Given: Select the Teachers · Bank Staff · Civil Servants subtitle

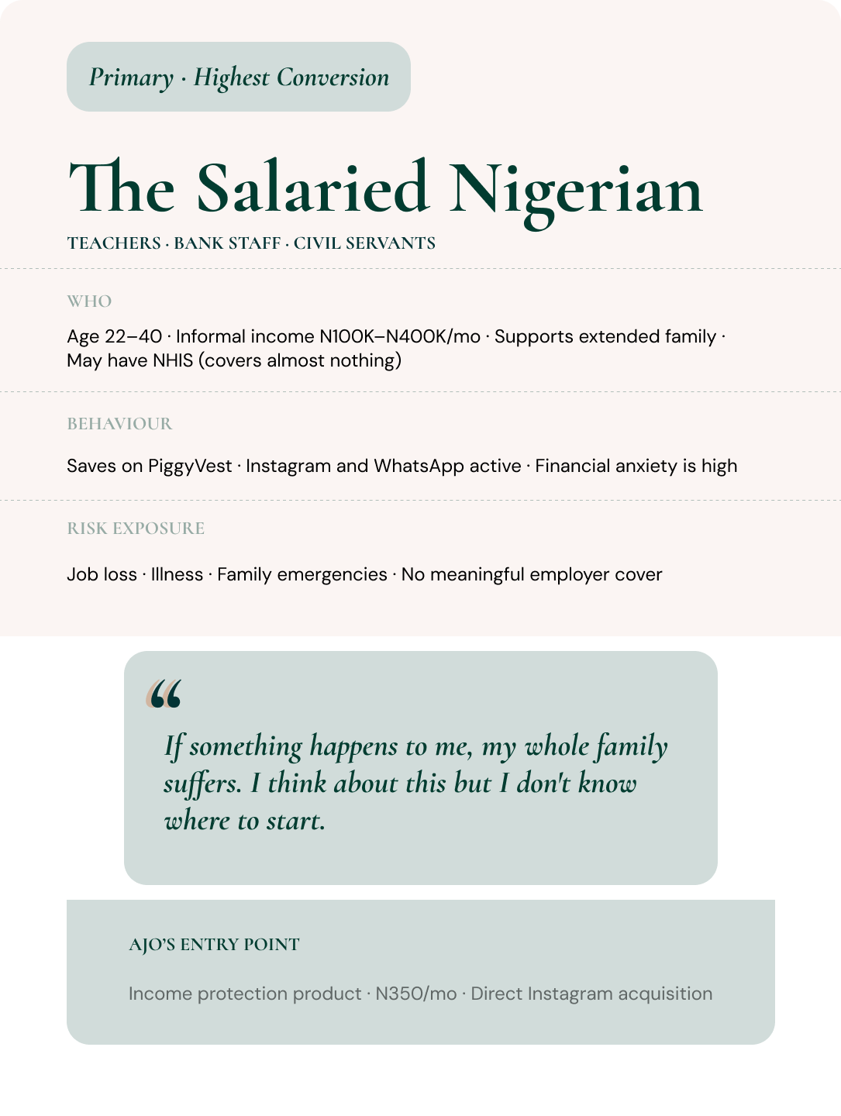Looking at the screenshot, I should pyautogui.click(x=251, y=243).
